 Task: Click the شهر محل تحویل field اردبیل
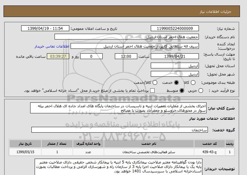point(175,74)
